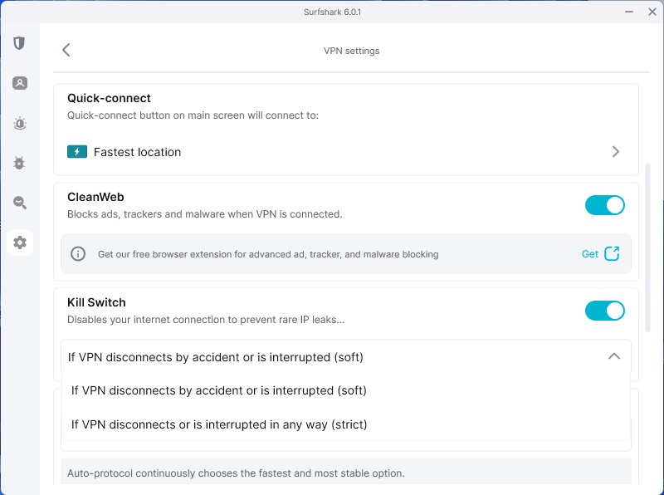Click the Get browser extension link
The width and height of the screenshot is (664, 495).
click(590, 254)
